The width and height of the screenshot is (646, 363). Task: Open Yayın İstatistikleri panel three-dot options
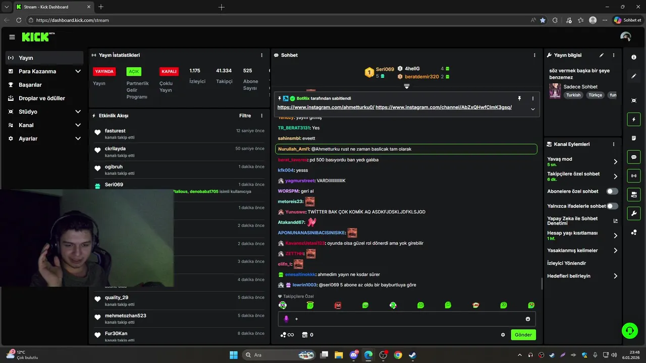click(x=261, y=55)
